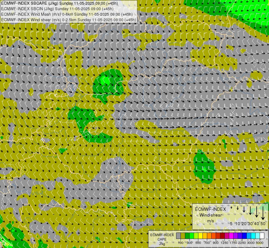
Task: Click the 40 m/s wind shear legend arrow
Action: 257,212
